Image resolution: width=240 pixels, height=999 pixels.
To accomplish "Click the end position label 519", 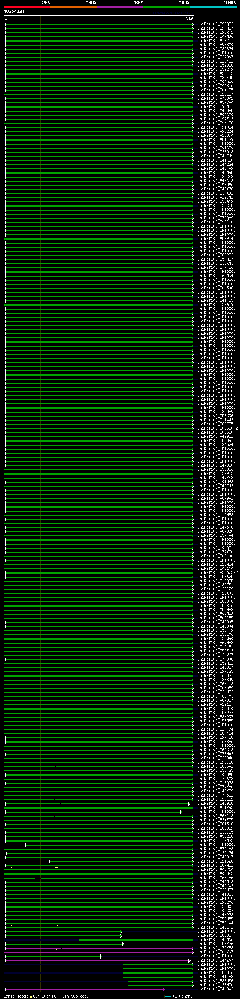I will click(189, 18).
